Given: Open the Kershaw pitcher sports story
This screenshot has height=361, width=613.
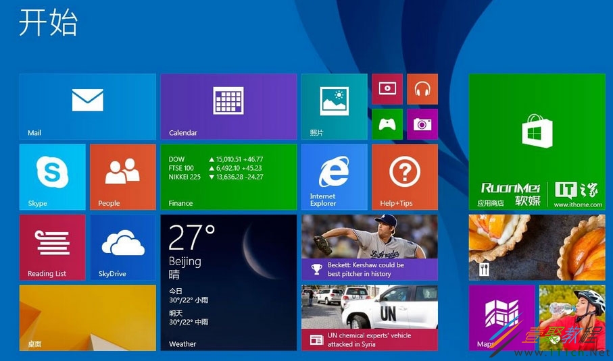Looking at the screenshot, I should pyautogui.click(x=370, y=248).
